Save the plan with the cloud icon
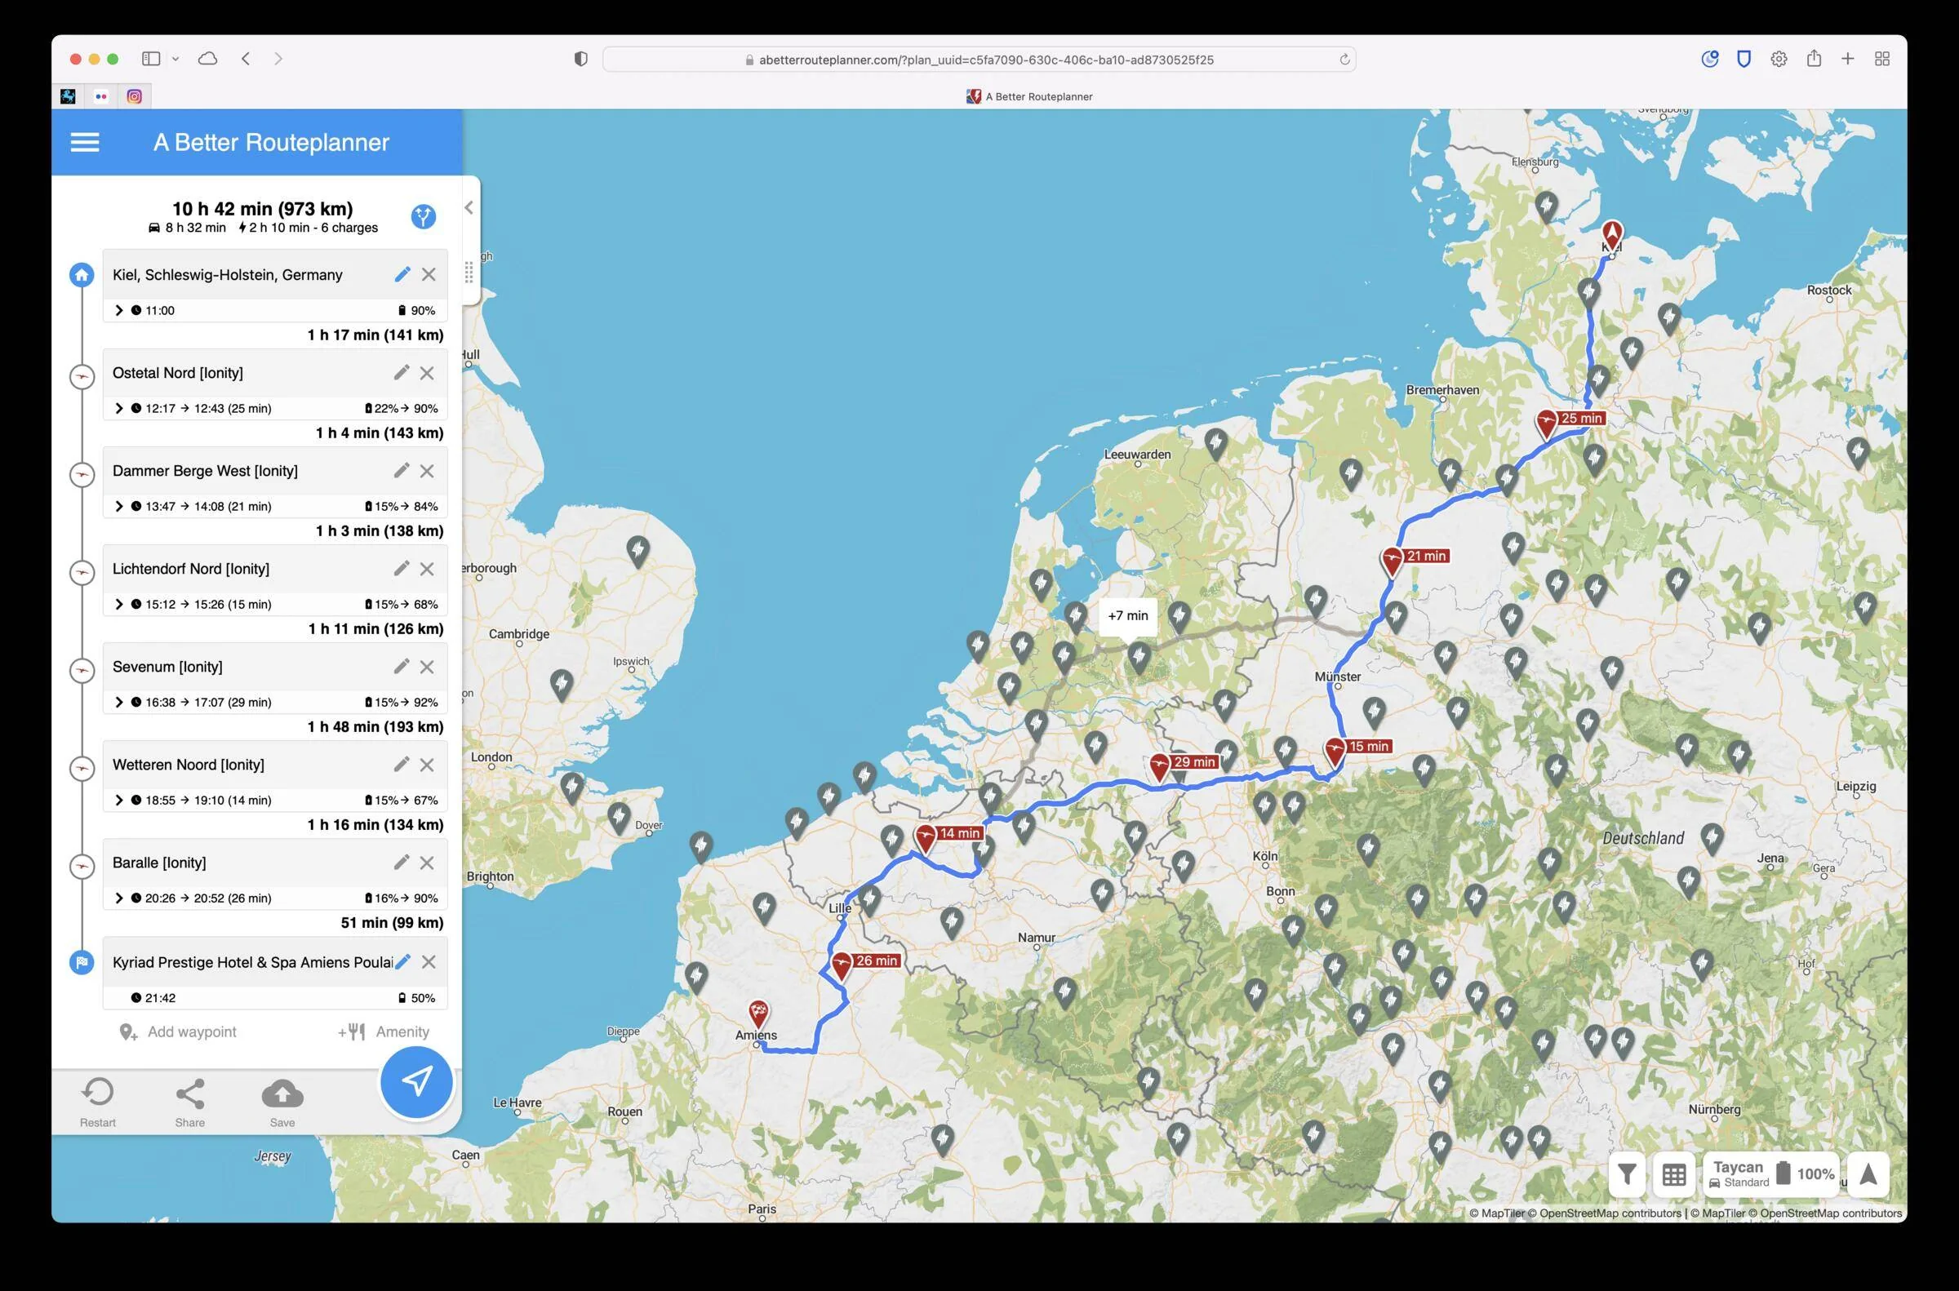 [282, 1102]
